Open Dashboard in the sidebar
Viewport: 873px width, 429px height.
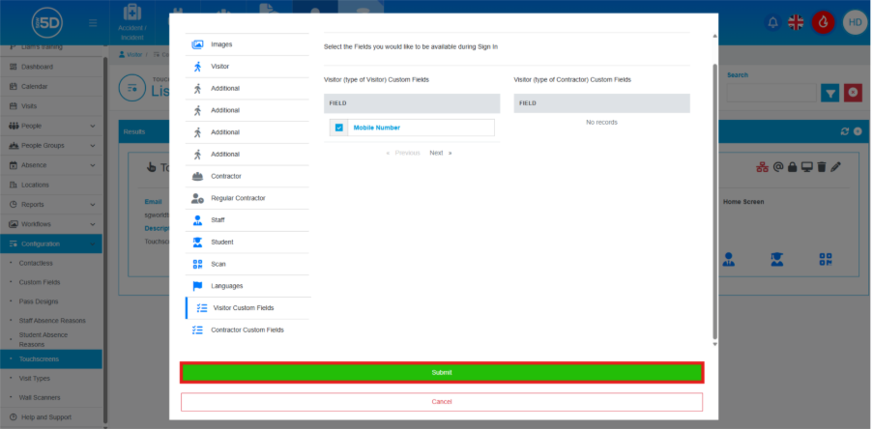pos(51,67)
